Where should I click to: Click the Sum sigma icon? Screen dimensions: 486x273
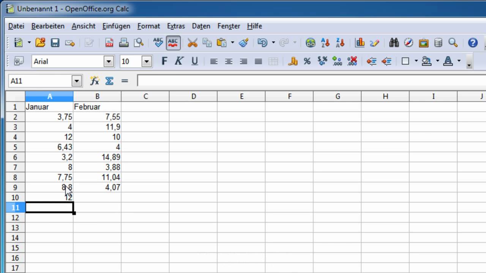pyautogui.click(x=109, y=81)
